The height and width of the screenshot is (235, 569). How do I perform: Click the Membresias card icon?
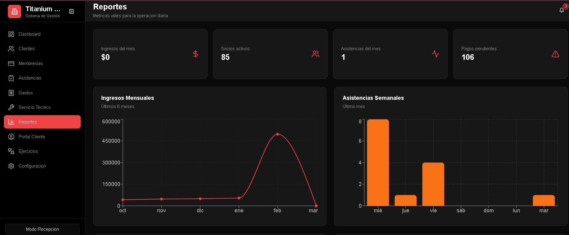pyautogui.click(x=11, y=64)
